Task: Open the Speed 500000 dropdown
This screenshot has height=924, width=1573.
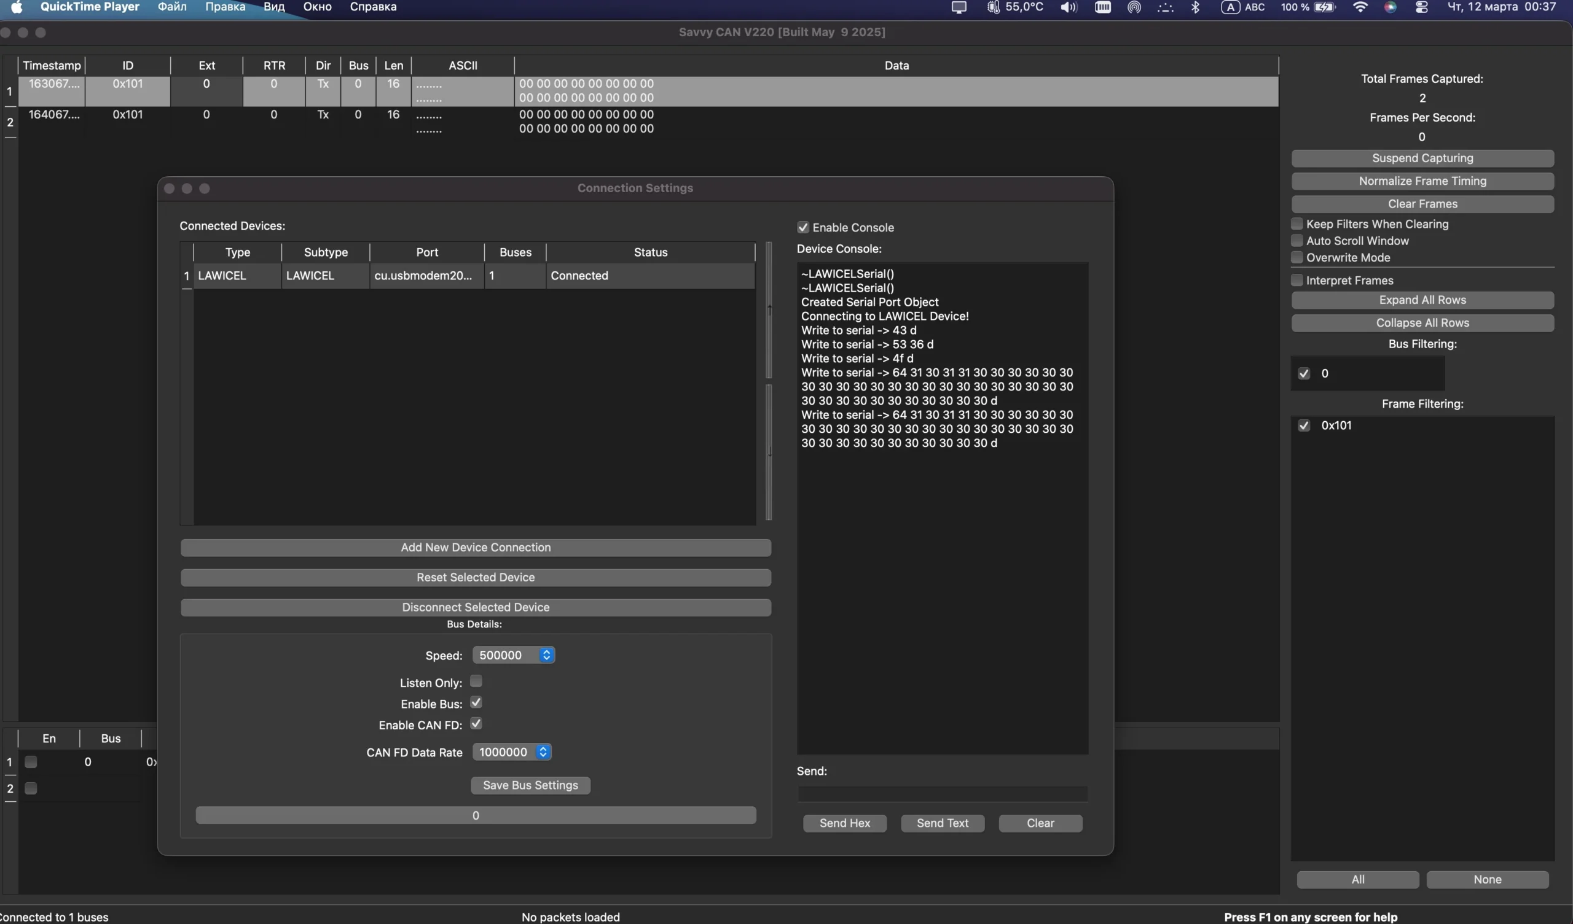Action: [513, 654]
